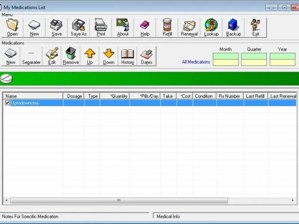Viewport: 299px width, 224px height.
Task: Click the green Quarter cost box
Action: tap(254, 56)
